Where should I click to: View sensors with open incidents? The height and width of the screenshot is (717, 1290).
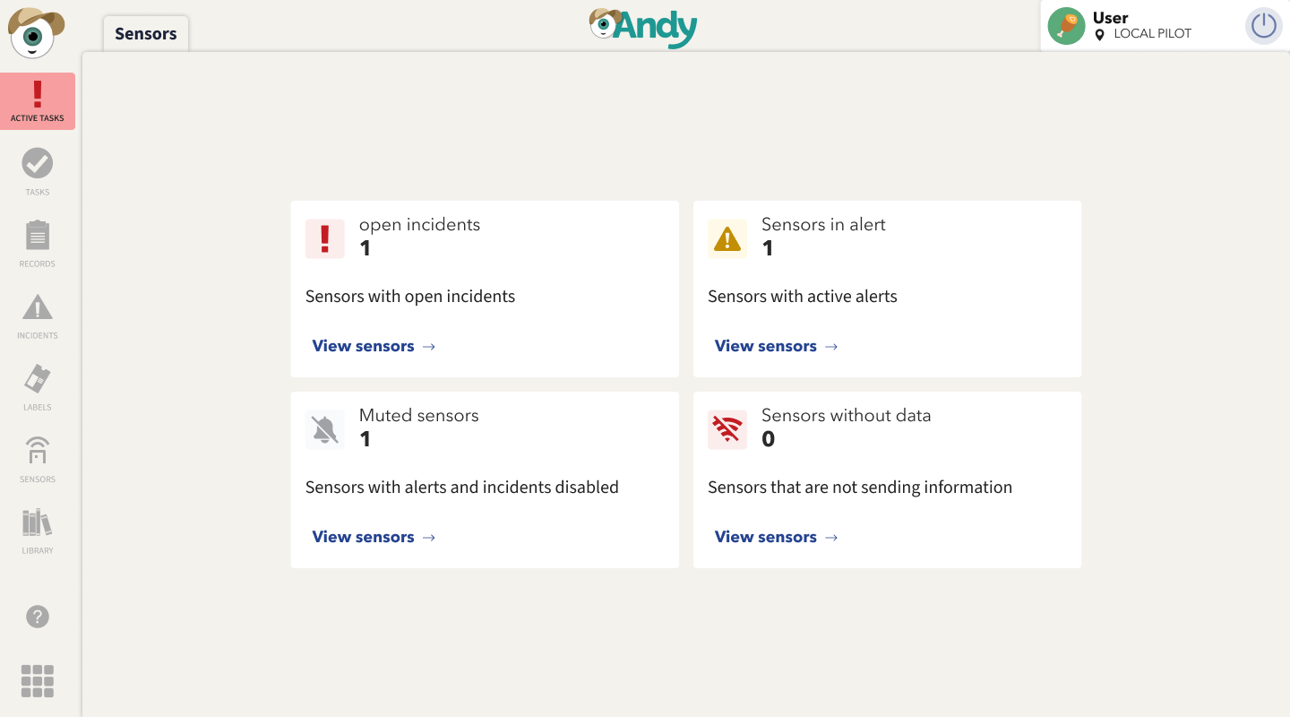click(374, 346)
